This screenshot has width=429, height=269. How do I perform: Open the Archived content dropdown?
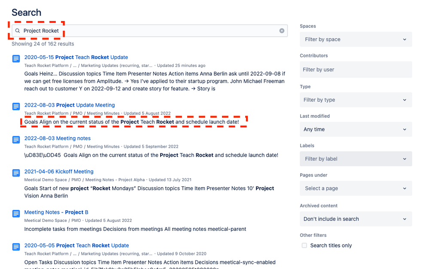click(356, 218)
